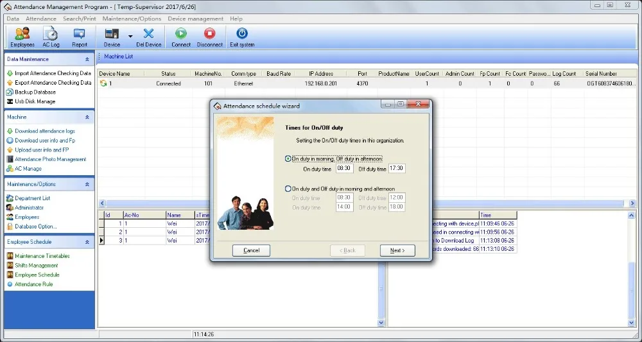Open the Device dropdown arrow in toolbar
Screen dimensions: 642x342
pyautogui.click(x=130, y=37)
